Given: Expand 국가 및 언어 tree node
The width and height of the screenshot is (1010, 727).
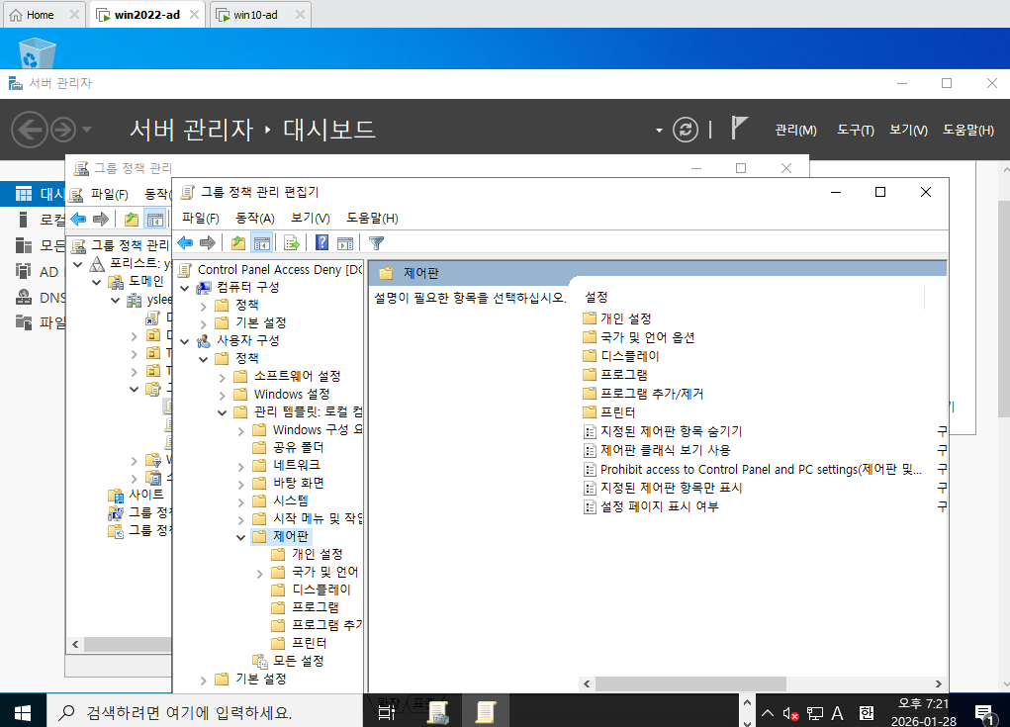Looking at the screenshot, I should coord(259,573).
